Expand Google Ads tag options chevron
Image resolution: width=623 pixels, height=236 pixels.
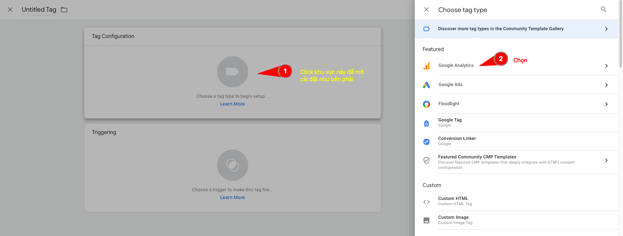(x=606, y=85)
